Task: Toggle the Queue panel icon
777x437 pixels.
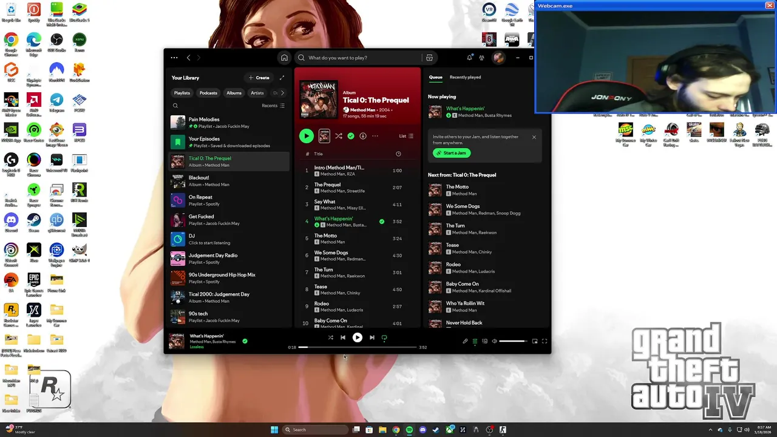Action: tap(475, 341)
